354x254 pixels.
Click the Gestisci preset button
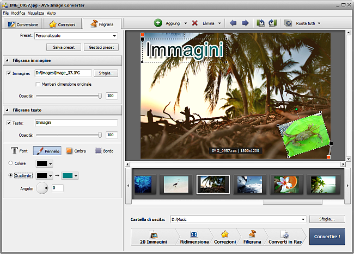101,47
